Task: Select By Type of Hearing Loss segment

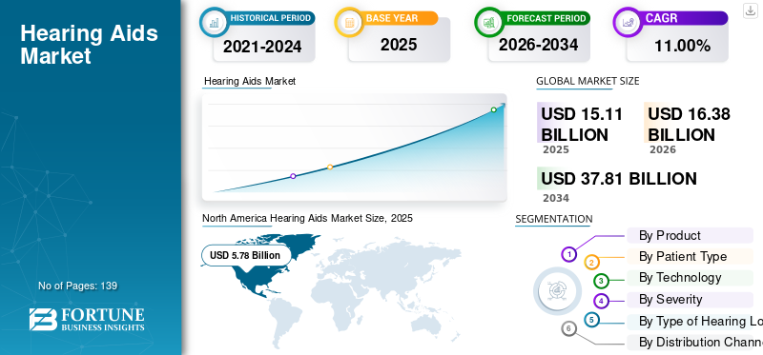Action: tap(694, 321)
